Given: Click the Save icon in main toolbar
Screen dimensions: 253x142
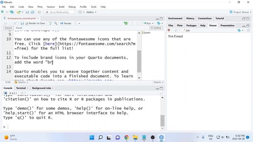Looking at the screenshot, I should point(27,12).
